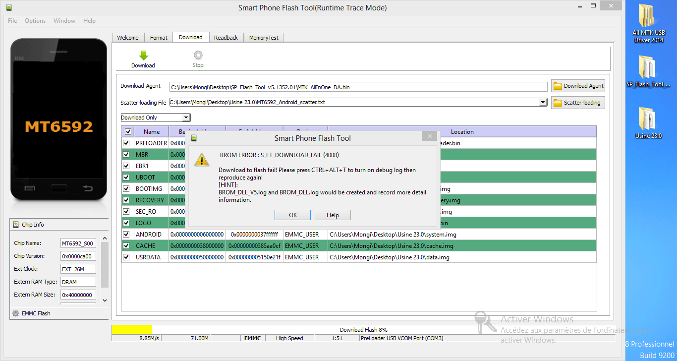Click the Location column header
Image resolution: width=677 pixels, height=361 pixels.
(x=462, y=132)
